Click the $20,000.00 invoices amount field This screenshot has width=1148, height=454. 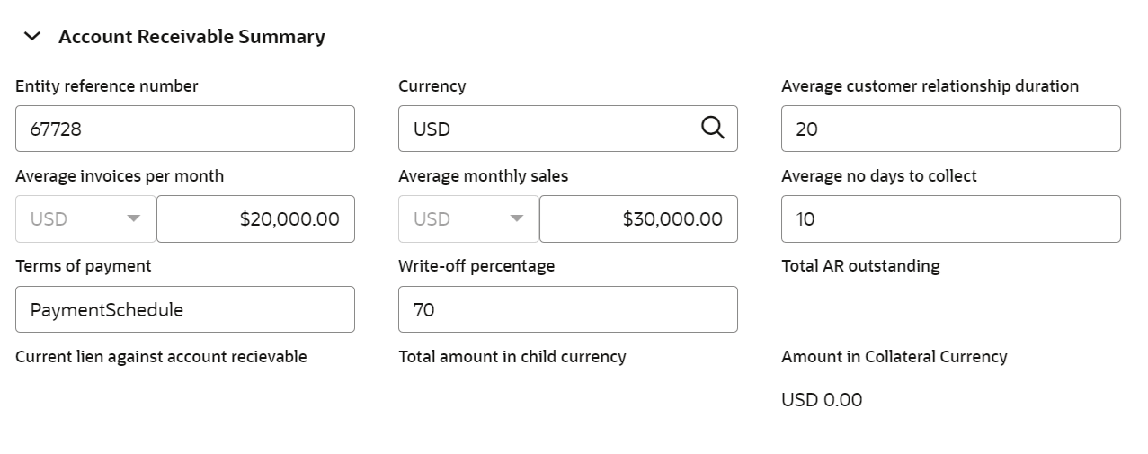[255, 218]
